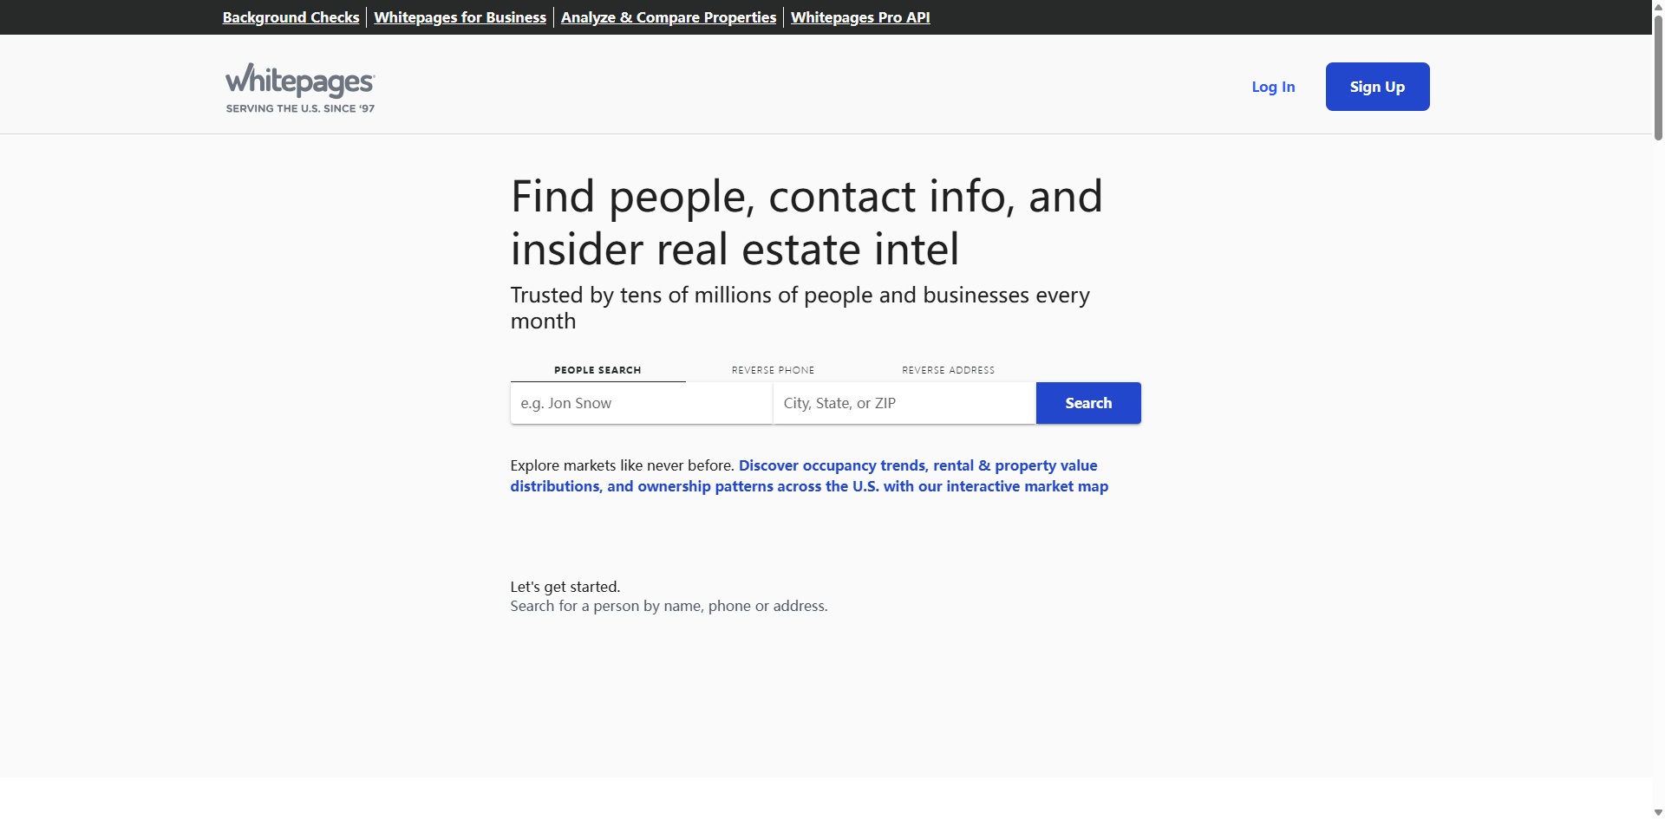Switch to the Reverse Phone tab

tap(773, 370)
